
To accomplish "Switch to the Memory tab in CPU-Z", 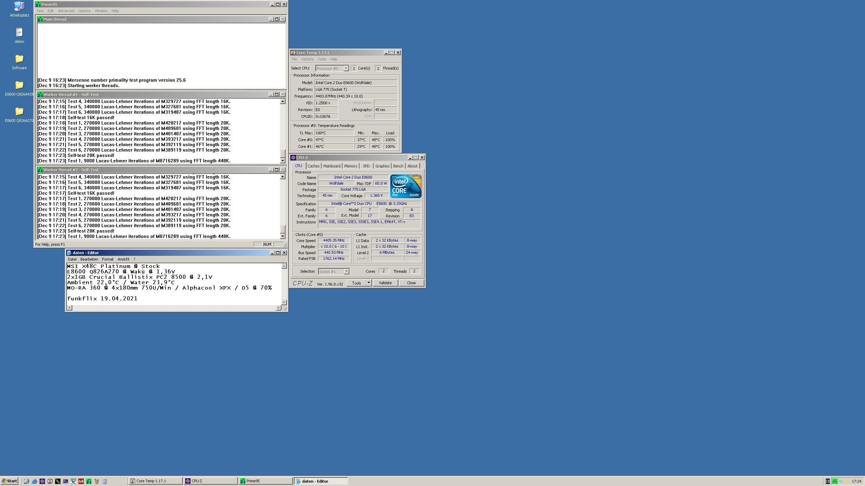I will point(350,166).
